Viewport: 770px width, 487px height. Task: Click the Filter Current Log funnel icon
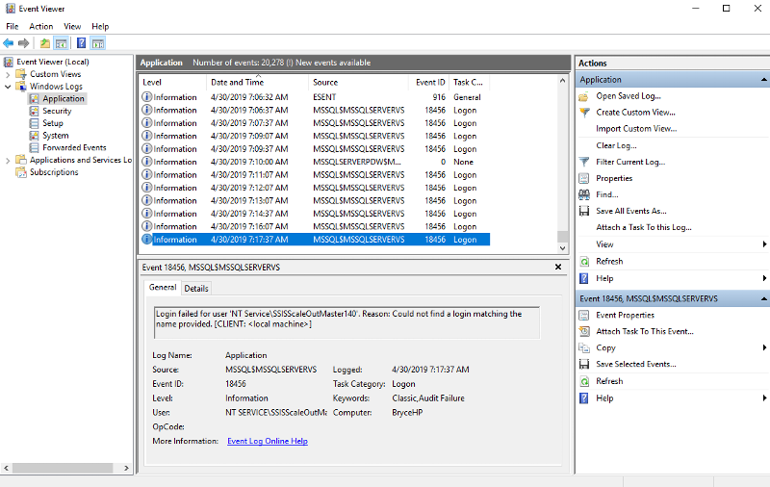(x=584, y=162)
